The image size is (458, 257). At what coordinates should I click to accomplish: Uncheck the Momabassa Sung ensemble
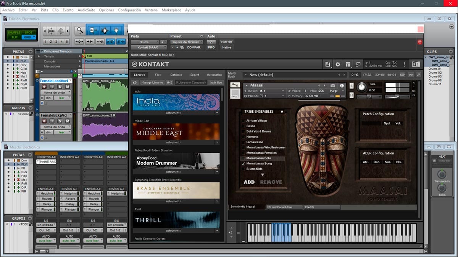pyautogui.click(x=243, y=163)
